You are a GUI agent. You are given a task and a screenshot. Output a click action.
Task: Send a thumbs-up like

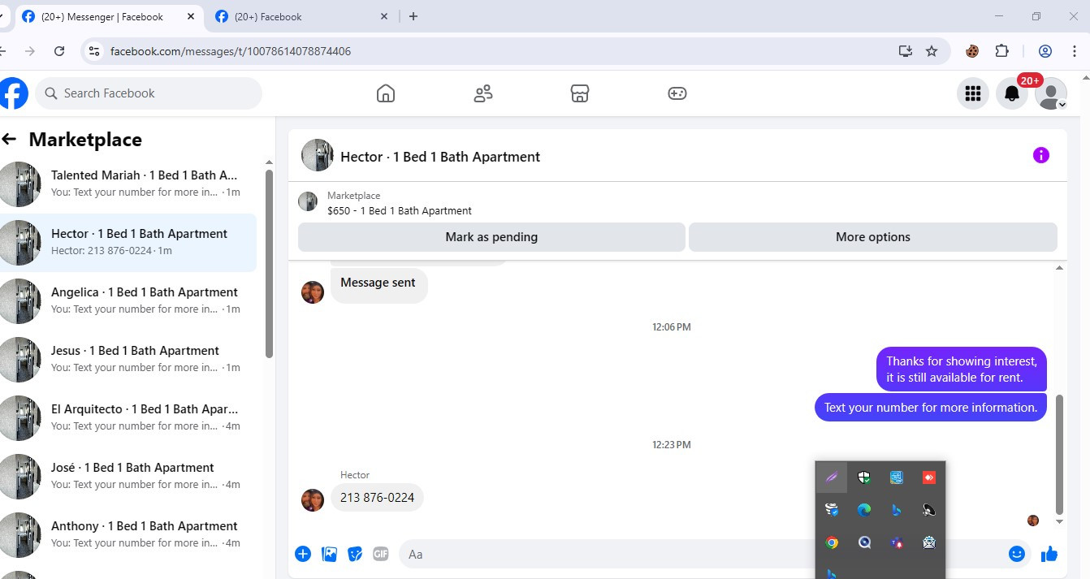tap(1049, 554)
